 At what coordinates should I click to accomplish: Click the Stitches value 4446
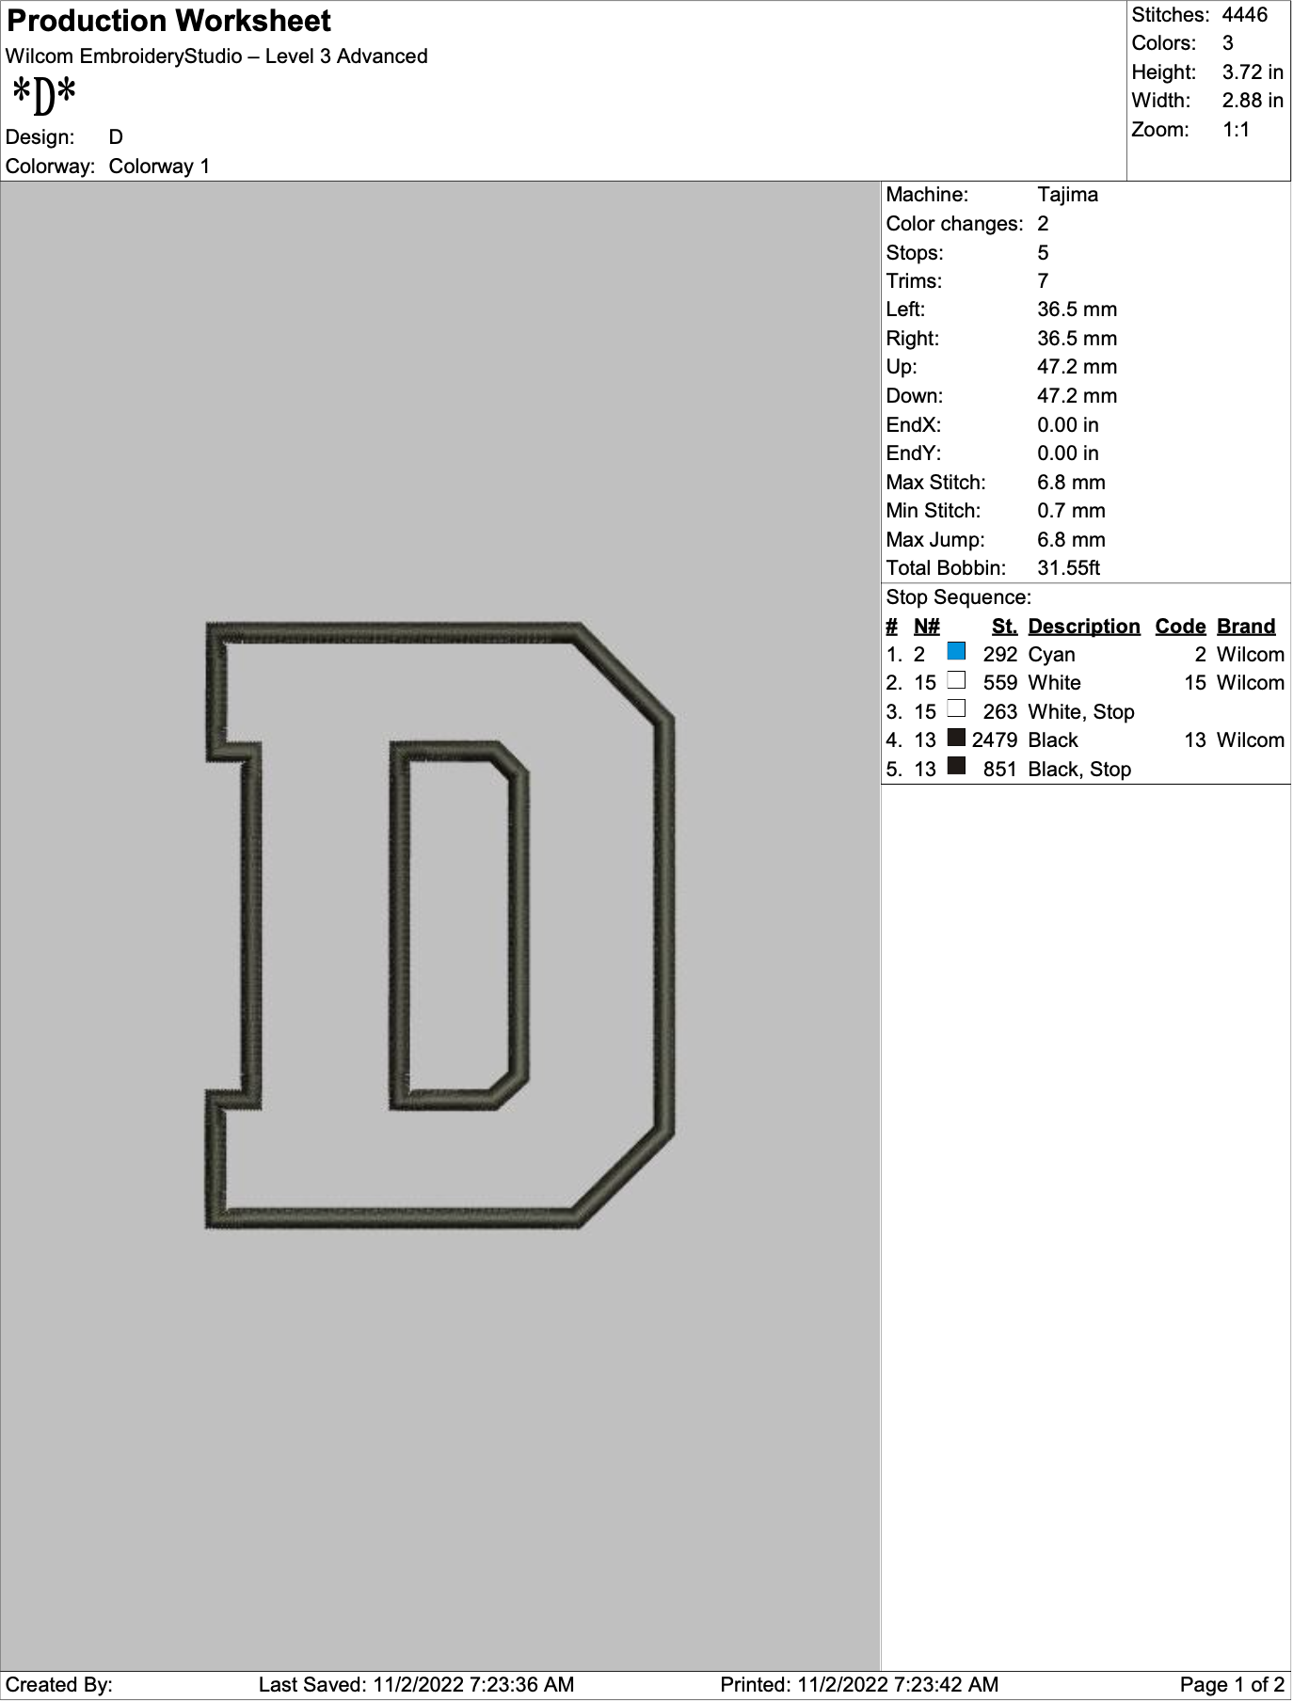tap(1244, 15)
